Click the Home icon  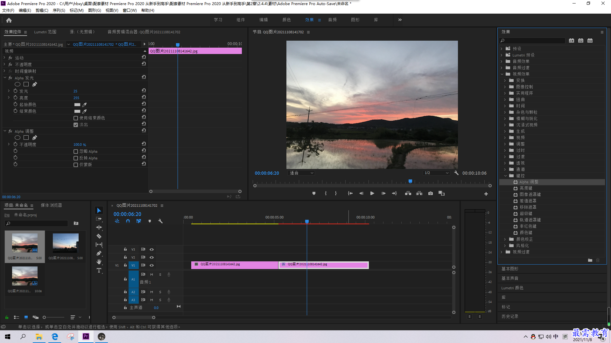tap(9, 20)
